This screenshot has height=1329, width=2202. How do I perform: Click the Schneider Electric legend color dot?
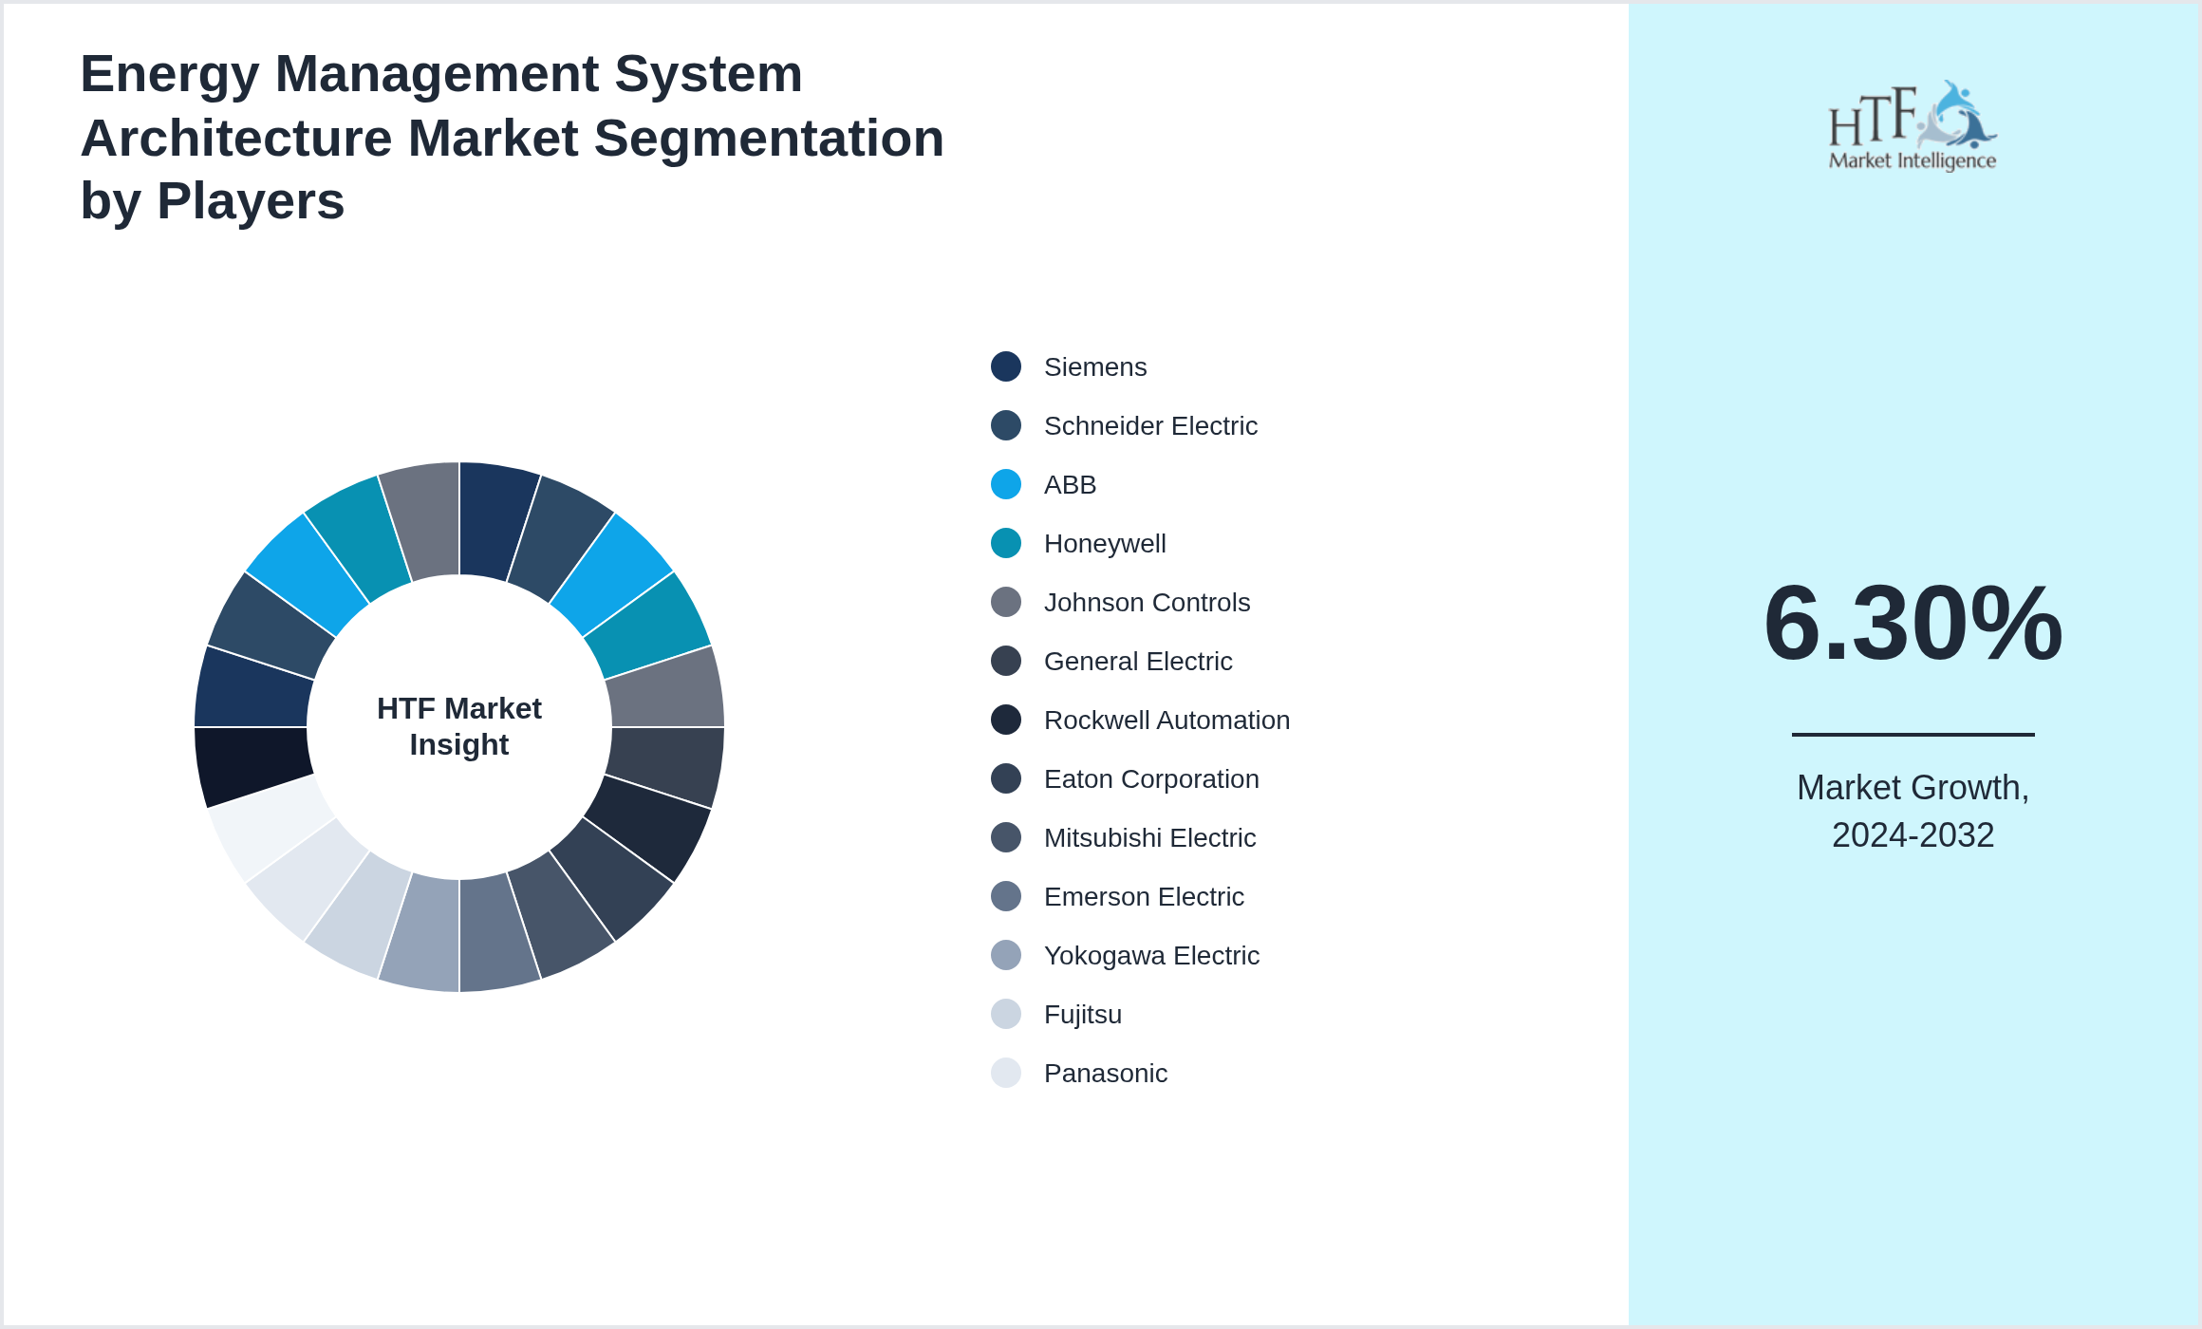[x=1006, y=425]
